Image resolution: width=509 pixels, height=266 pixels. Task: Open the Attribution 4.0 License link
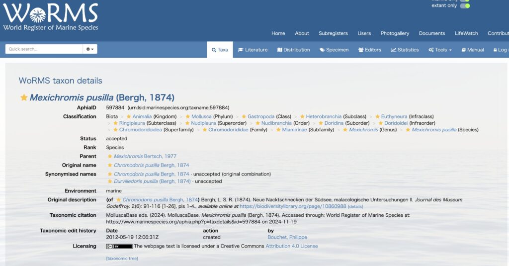291,246
